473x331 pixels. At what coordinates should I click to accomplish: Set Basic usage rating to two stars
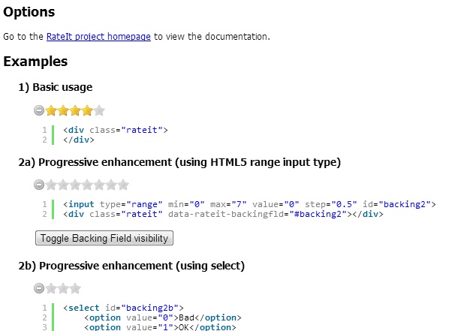click(64, 111)
